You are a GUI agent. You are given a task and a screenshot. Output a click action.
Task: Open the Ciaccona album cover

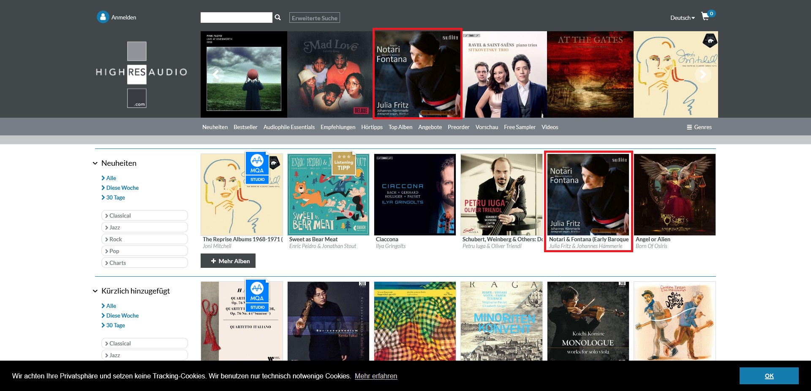[415, 194]
